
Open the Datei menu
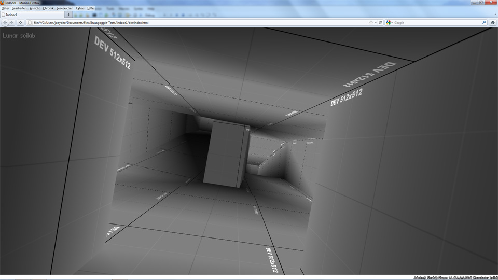click(5, 9)
